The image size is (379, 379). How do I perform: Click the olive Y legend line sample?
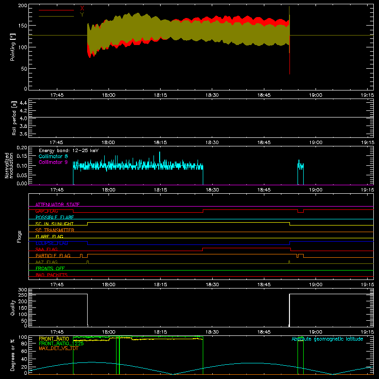(56, 17)
